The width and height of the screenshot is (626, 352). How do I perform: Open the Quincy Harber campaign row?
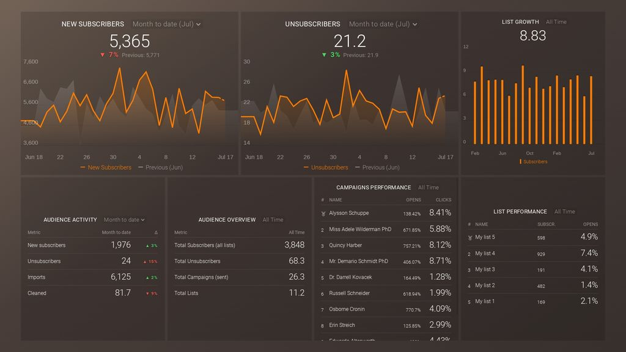click(x=386, y=246)
